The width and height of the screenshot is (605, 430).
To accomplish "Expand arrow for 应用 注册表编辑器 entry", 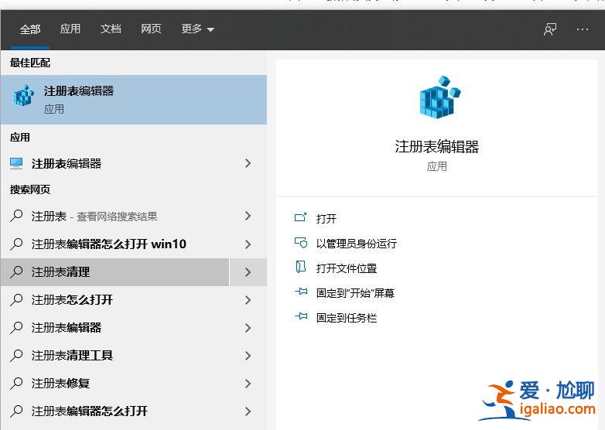I will point(248,163).
